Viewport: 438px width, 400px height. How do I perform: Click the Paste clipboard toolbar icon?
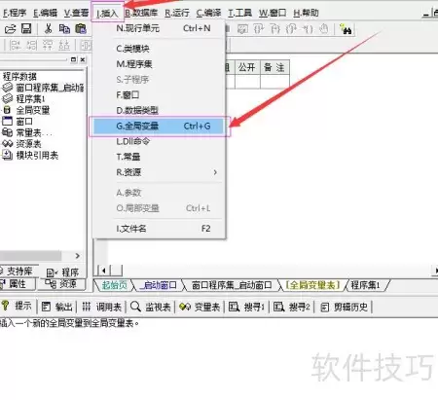pyautogui.click(x=81, y=28)
